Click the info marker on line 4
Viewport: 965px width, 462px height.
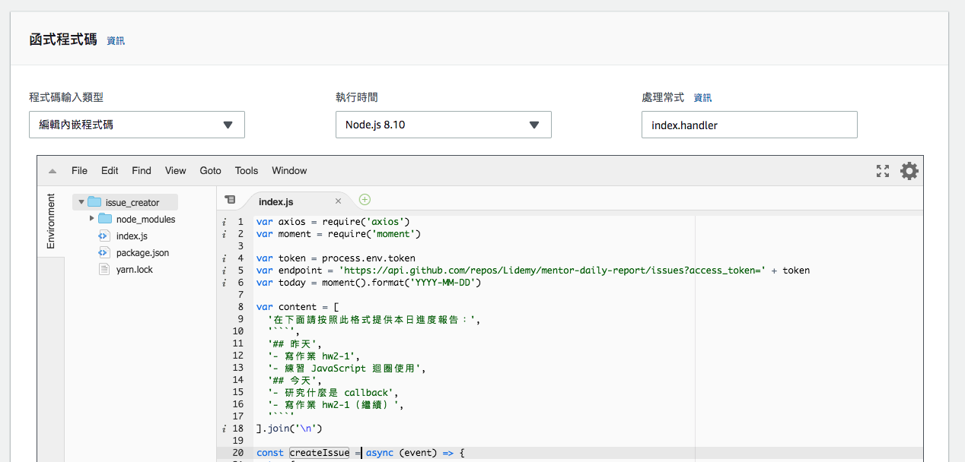point(224,258)
